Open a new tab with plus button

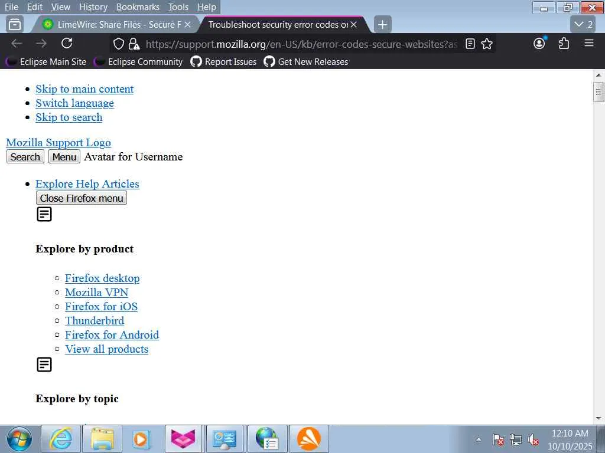(382, 25)
